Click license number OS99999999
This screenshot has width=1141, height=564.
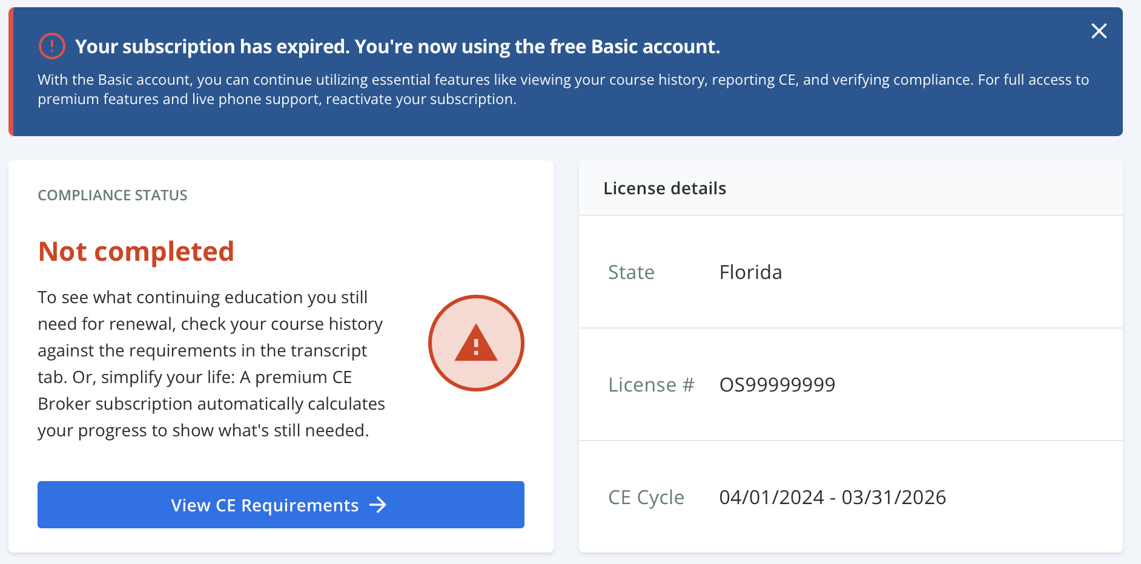tap(777, 385)
